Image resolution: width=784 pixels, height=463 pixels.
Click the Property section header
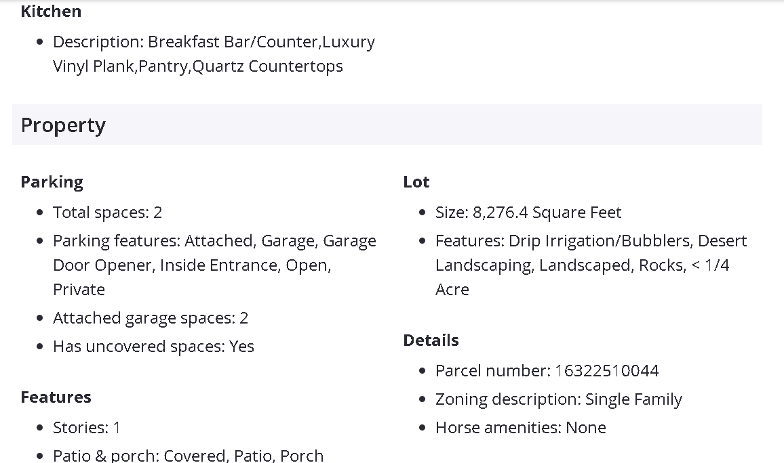pos(63,125)
